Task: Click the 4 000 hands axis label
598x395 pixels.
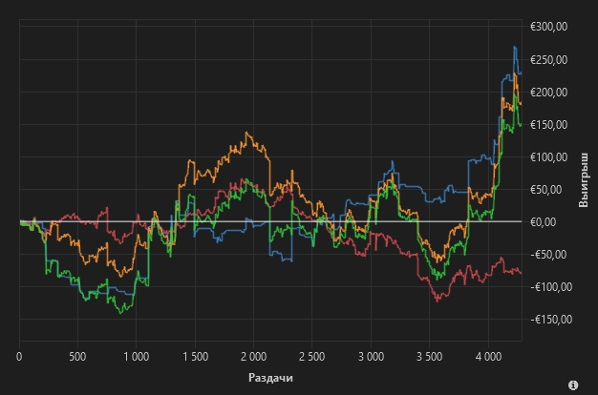Action: click(488, 357)
